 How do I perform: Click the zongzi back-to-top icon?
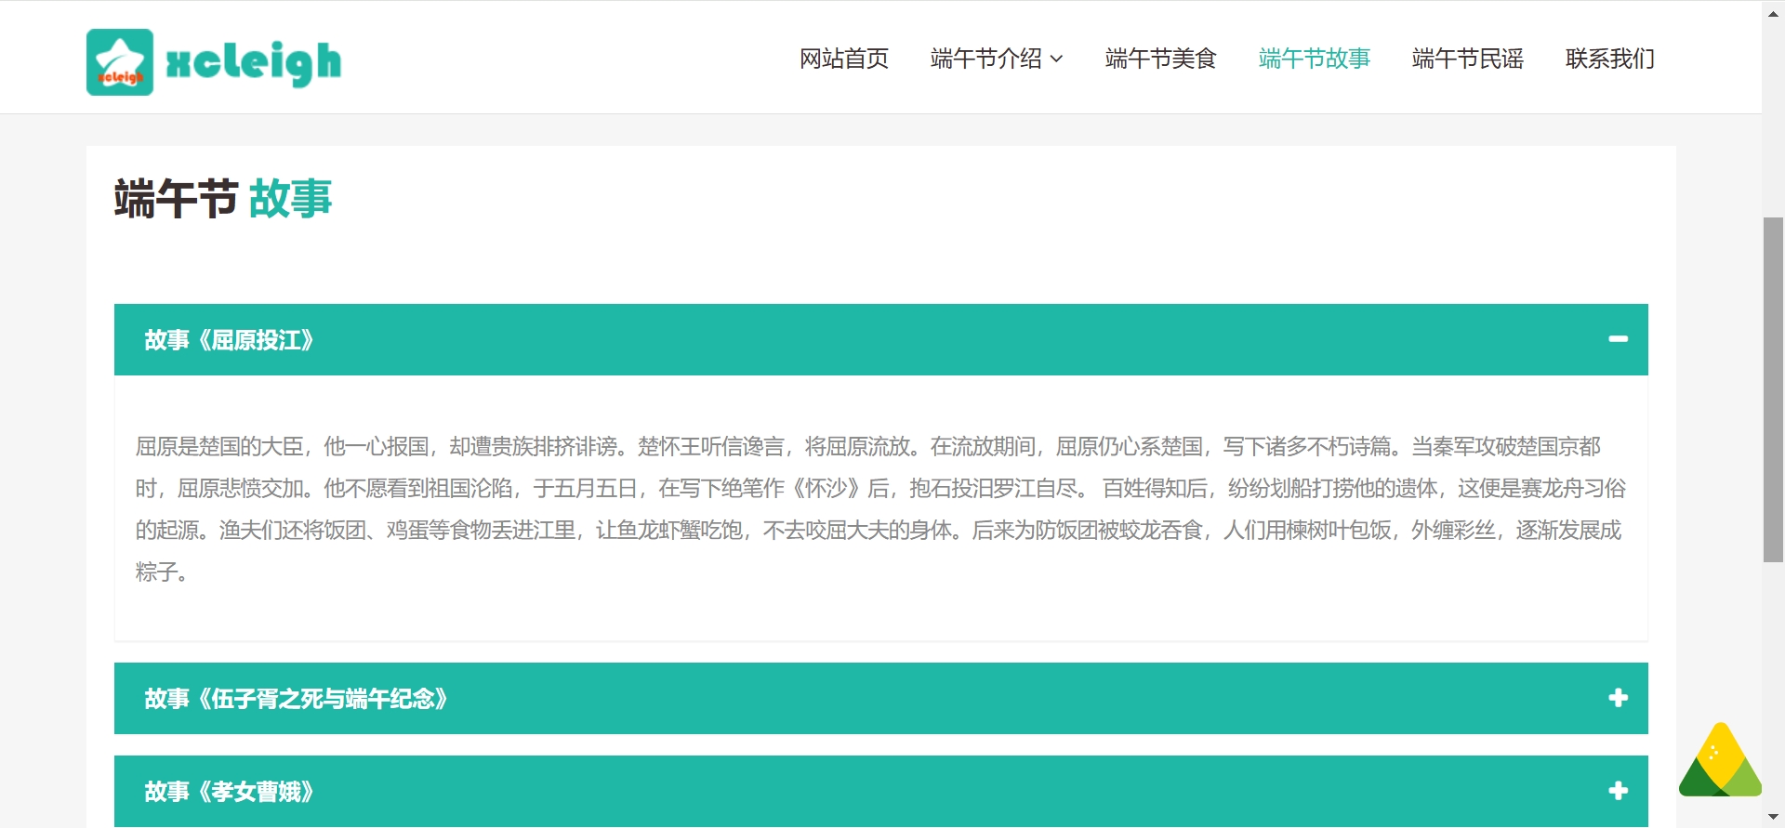[1720, 760]
